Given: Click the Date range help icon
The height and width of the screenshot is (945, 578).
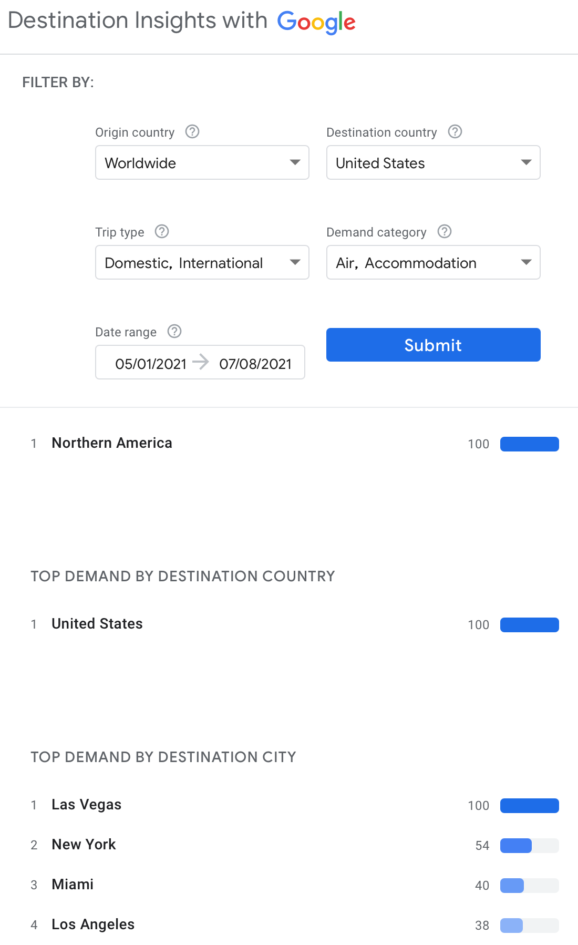Looking at the screenshot, I should coord(174,331).
